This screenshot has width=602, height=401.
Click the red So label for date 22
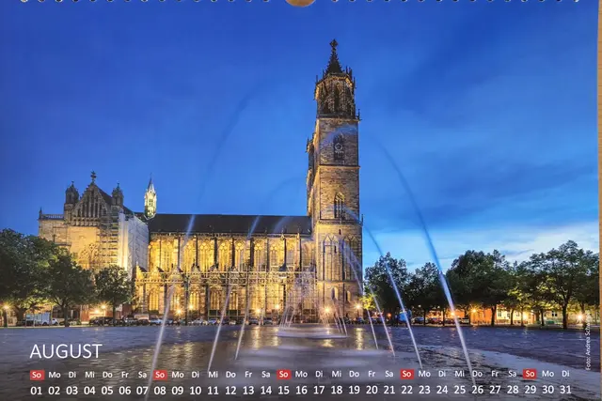[x=407, y=374]
